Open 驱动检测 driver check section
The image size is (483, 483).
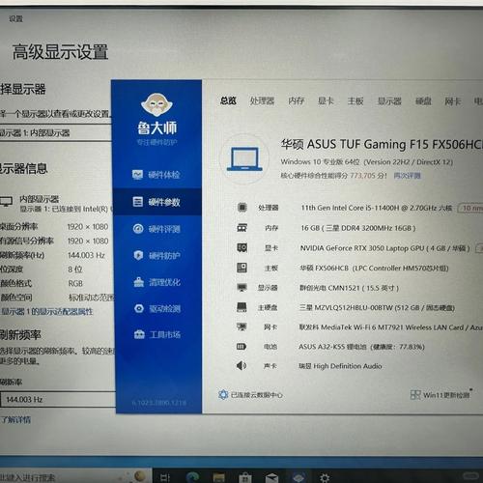[157, 308]
